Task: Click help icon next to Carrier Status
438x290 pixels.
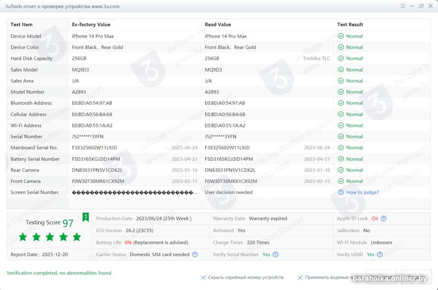Action: click(195, 254)
